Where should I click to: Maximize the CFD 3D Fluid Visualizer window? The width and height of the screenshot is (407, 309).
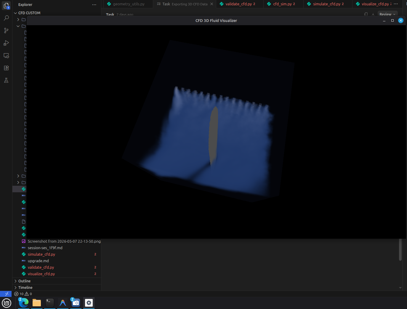pyautogui.click(x=392, y=20)
